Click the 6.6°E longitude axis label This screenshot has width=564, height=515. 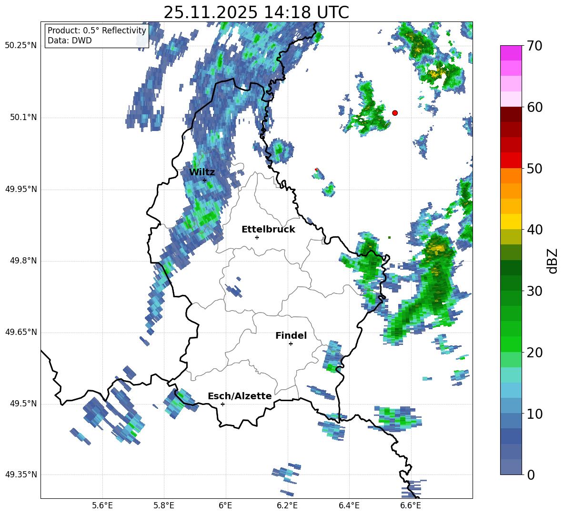411,505
